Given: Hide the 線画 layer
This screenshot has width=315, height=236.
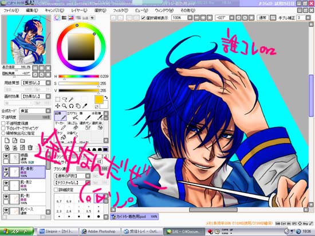Looking at the screenshot, I should pos(6,155).
